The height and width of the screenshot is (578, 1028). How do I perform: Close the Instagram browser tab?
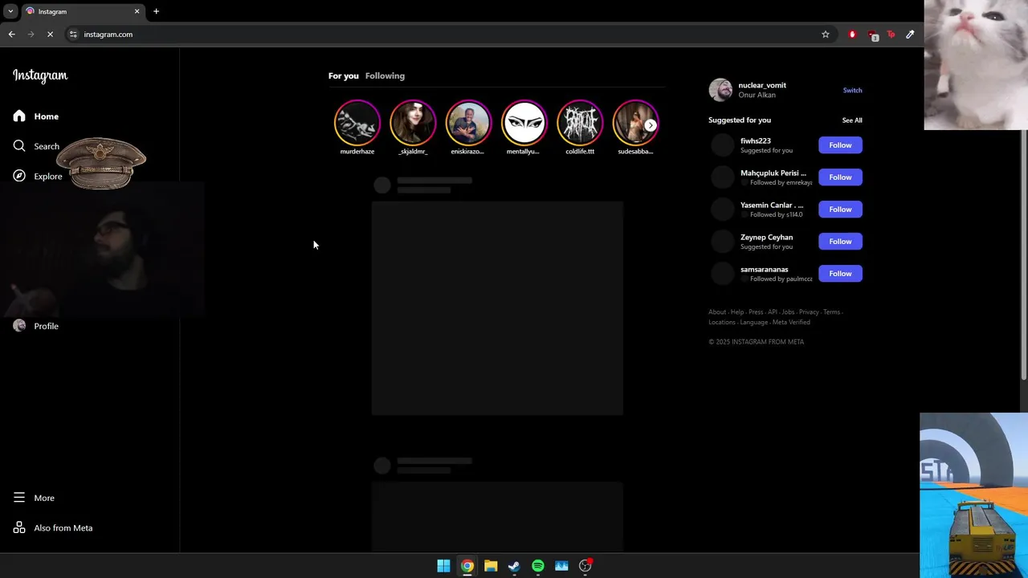click(x=137, y=11)
